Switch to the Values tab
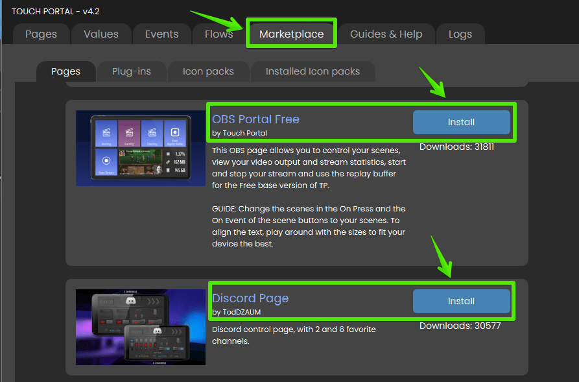The image size is (579, 382). click(100, 34)
